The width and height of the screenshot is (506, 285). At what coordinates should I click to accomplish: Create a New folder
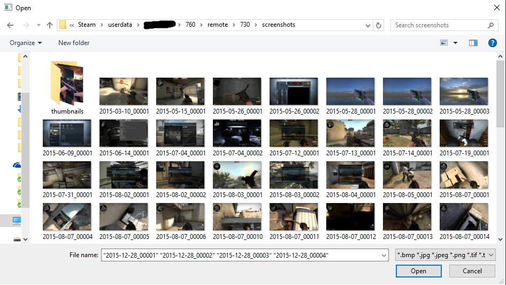pyautogui.click(x=74, y=43)
